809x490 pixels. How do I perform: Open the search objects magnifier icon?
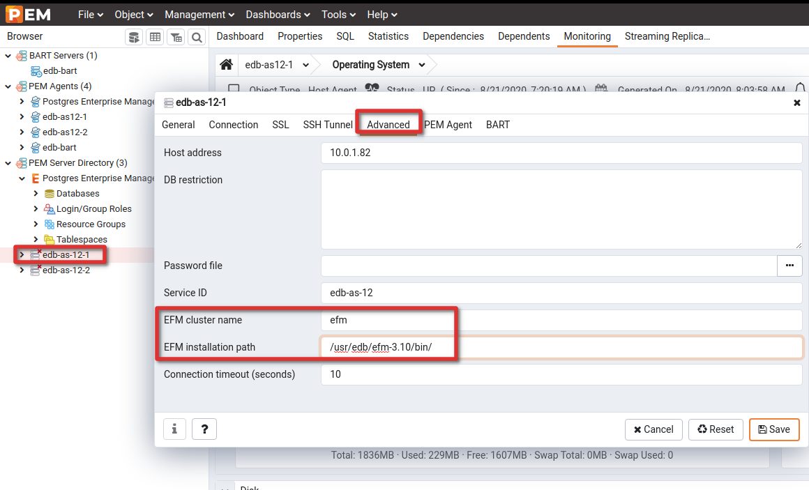pos(197,37)
